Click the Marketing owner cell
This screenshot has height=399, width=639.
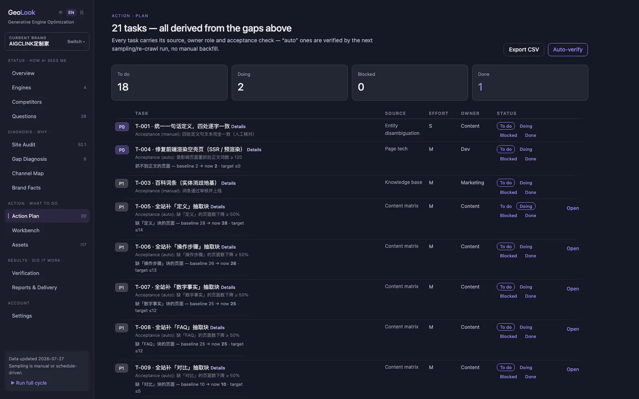point(472,183)
